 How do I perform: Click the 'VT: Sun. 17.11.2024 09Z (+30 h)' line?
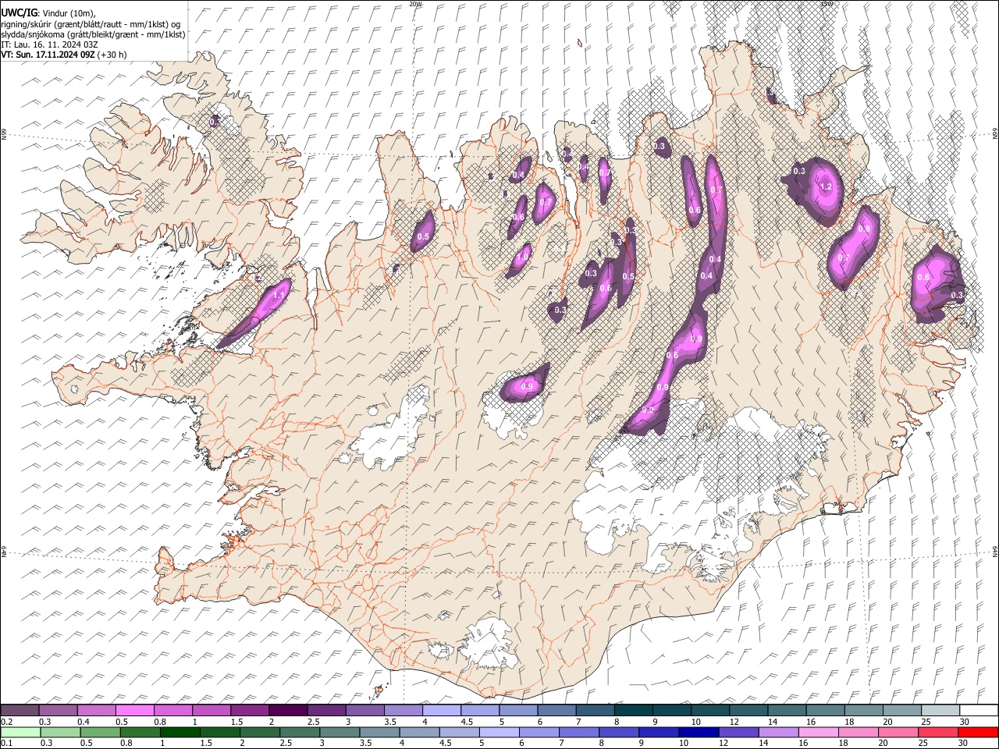(64, 55)
